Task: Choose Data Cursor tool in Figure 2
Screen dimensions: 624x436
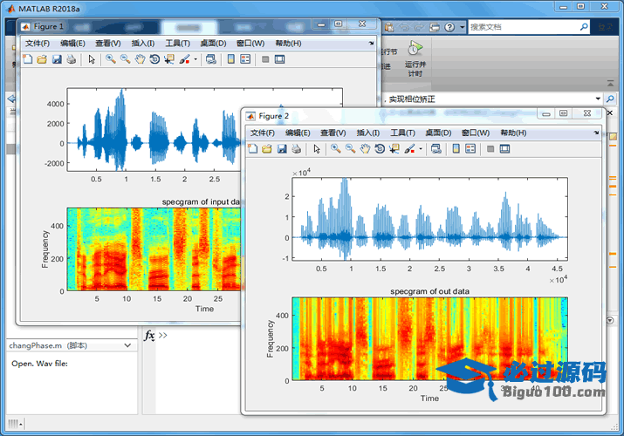Action: pos(394,148)
